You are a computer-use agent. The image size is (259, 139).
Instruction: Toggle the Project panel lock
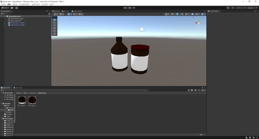point(202,88)
